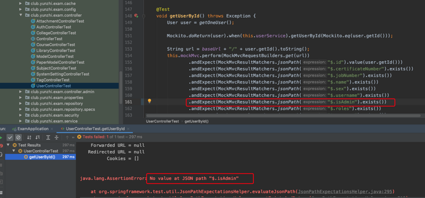Click getUserById() breadcrumb below editor
This screenshot has height=198, width=425.
[x=197, y=121]
